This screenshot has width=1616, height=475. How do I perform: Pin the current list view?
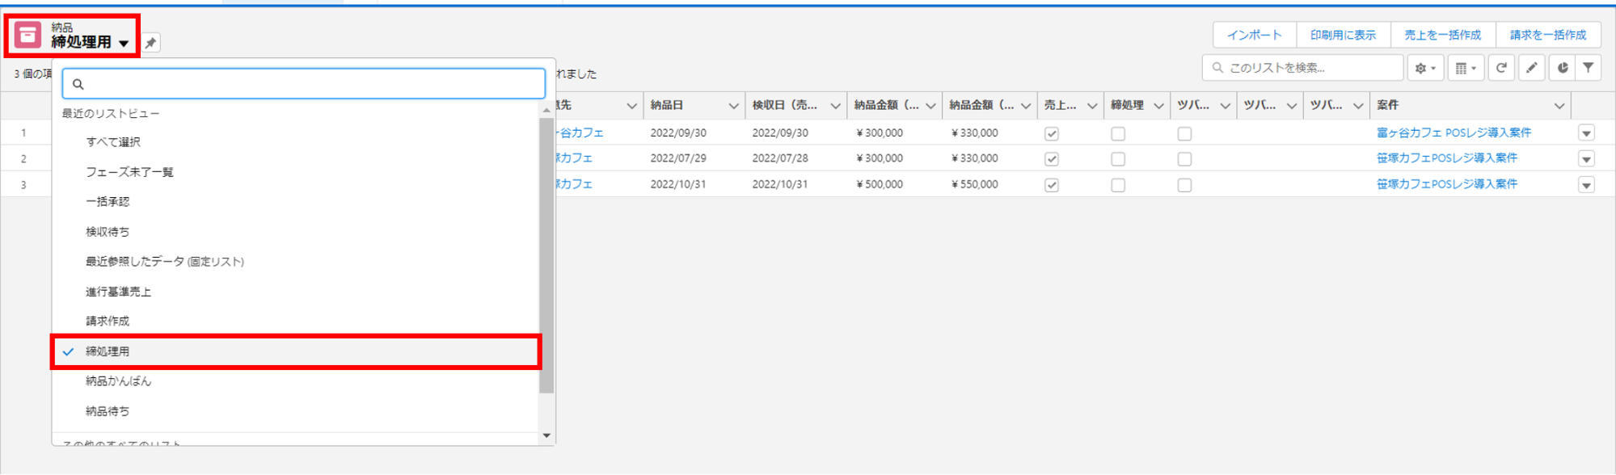click(x=150, y=43)
